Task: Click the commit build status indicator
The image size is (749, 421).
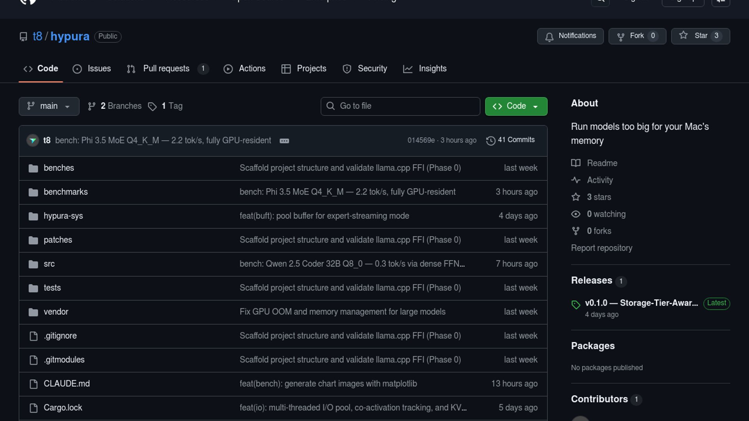Action: (33, 140)
